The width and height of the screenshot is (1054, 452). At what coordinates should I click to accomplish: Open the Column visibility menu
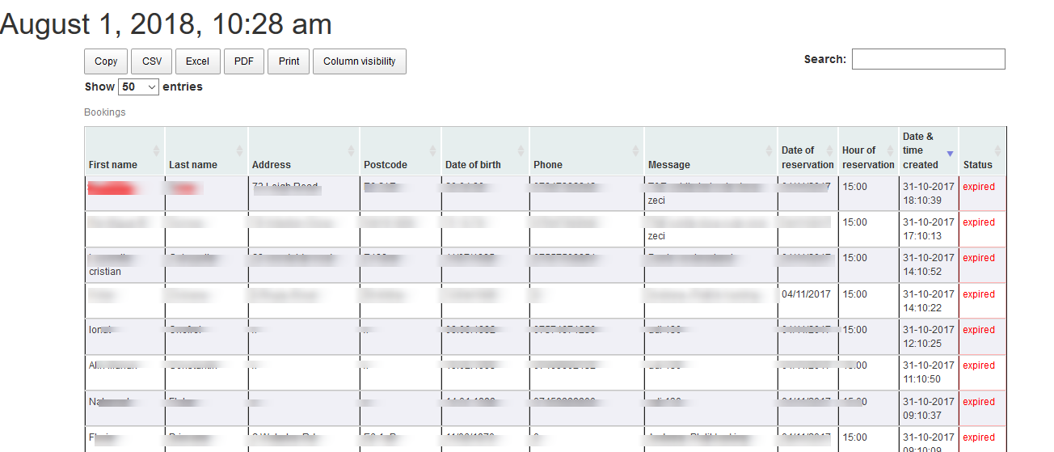359,61
